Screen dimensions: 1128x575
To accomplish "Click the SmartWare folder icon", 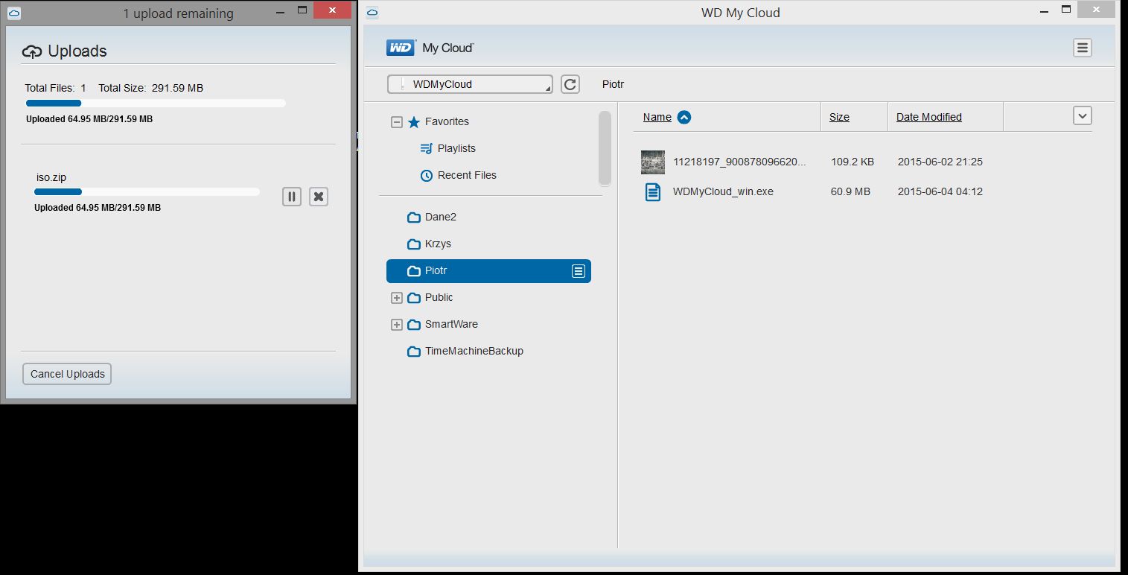I will (x=414, y=325).
